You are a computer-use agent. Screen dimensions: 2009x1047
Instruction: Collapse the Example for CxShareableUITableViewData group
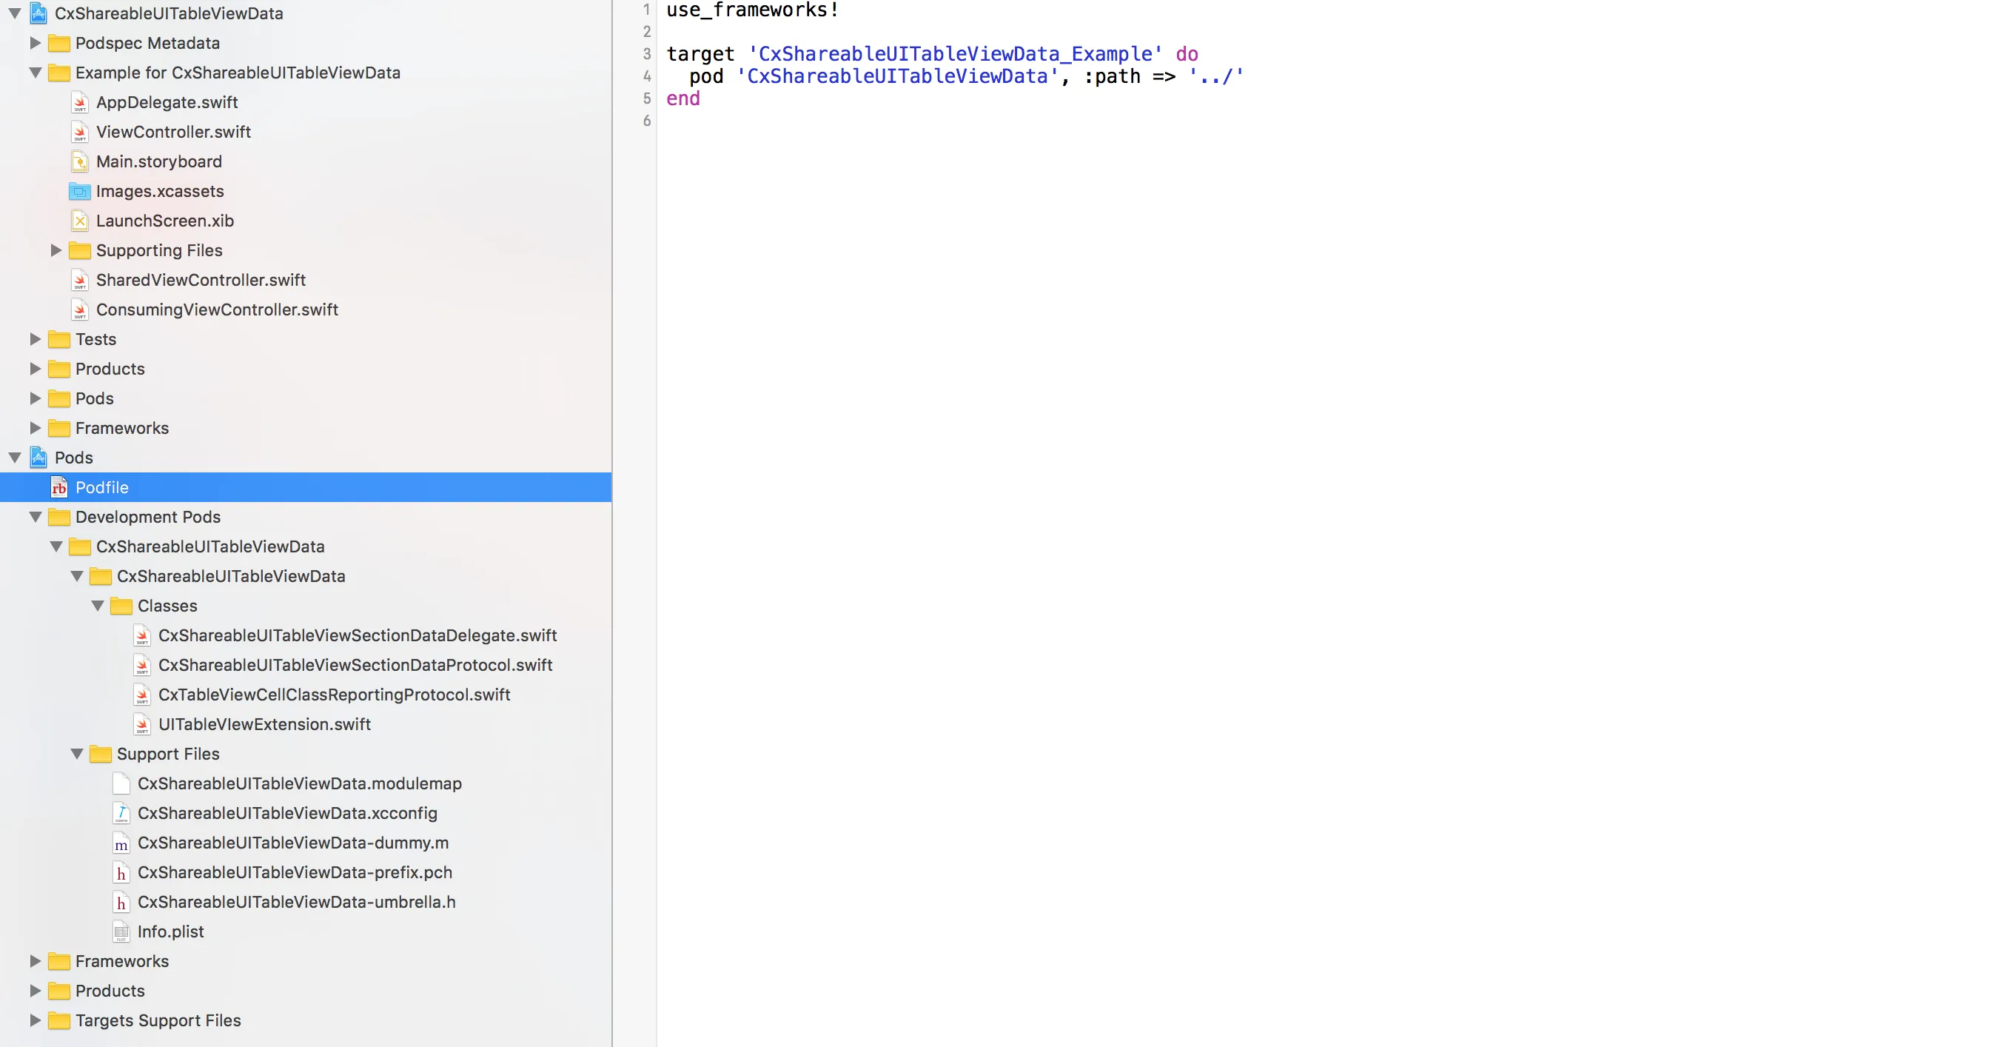coord(35,73)
